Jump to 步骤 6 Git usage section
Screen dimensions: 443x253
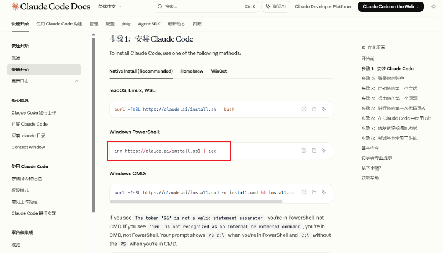pyautogui.click(x=396, y=118)
